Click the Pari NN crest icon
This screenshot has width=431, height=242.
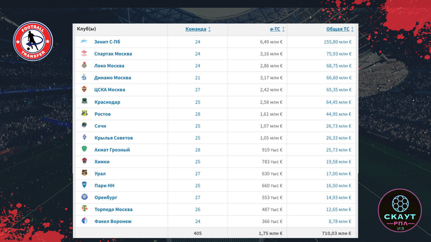pos(84,185)
